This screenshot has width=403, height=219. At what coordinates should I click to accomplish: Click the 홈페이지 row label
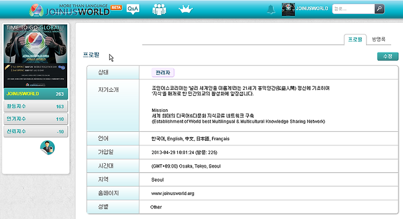click(x=108, y=193)
